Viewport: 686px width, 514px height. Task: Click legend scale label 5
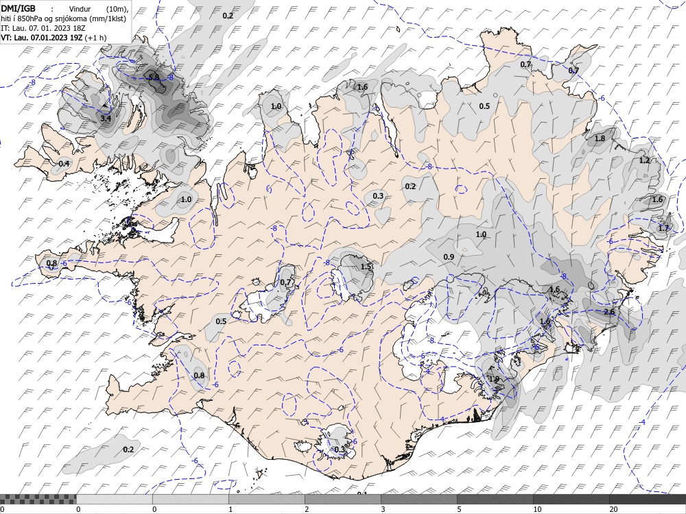(459, 509)
